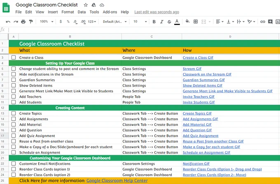Open the font size 10 dropdown
Viewport: 280px width, 184px height.
point(140,22)
